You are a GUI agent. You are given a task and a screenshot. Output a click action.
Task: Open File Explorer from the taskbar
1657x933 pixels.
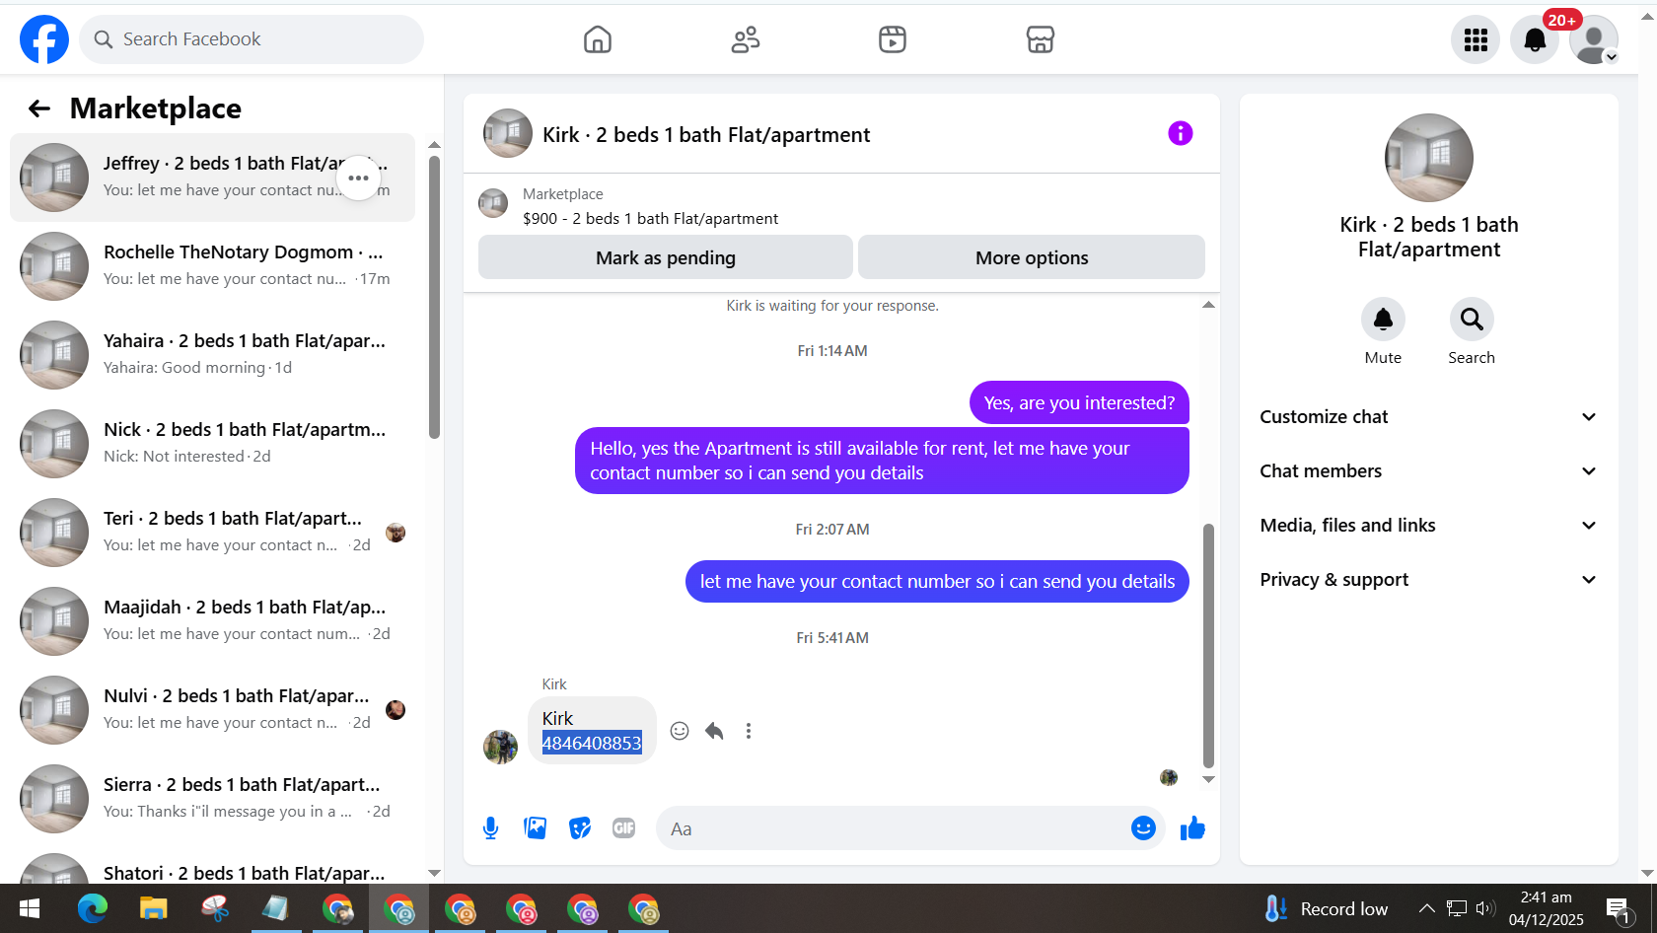coord(154,908)
